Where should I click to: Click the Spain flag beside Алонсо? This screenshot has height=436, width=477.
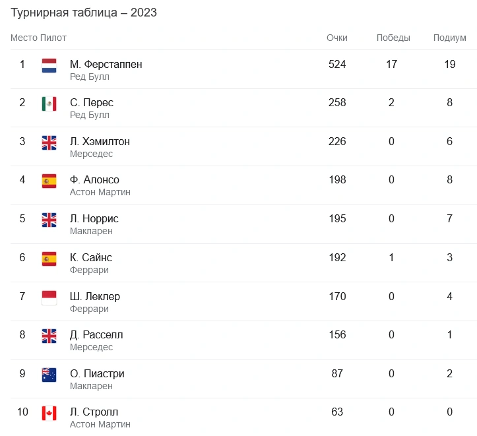[x=49, y=181]
